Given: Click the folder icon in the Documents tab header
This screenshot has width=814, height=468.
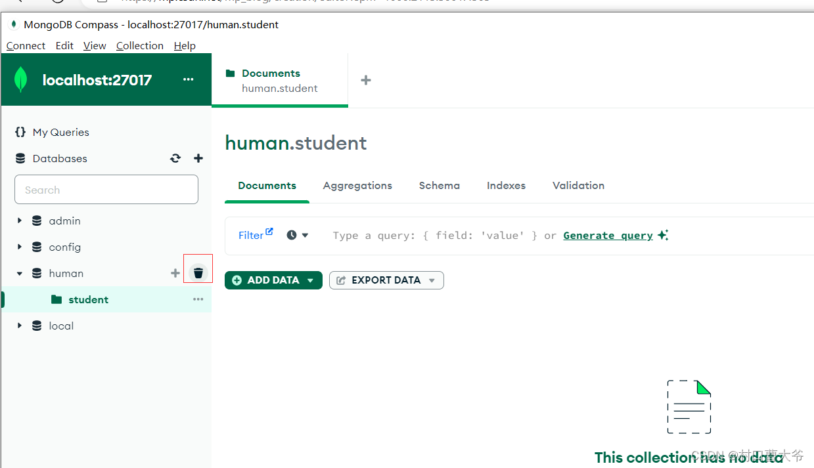Looking at the screenshot, I should pos(230,73).
